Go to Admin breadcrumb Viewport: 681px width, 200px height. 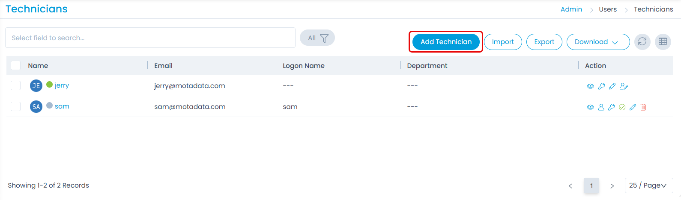coord(571,9)
